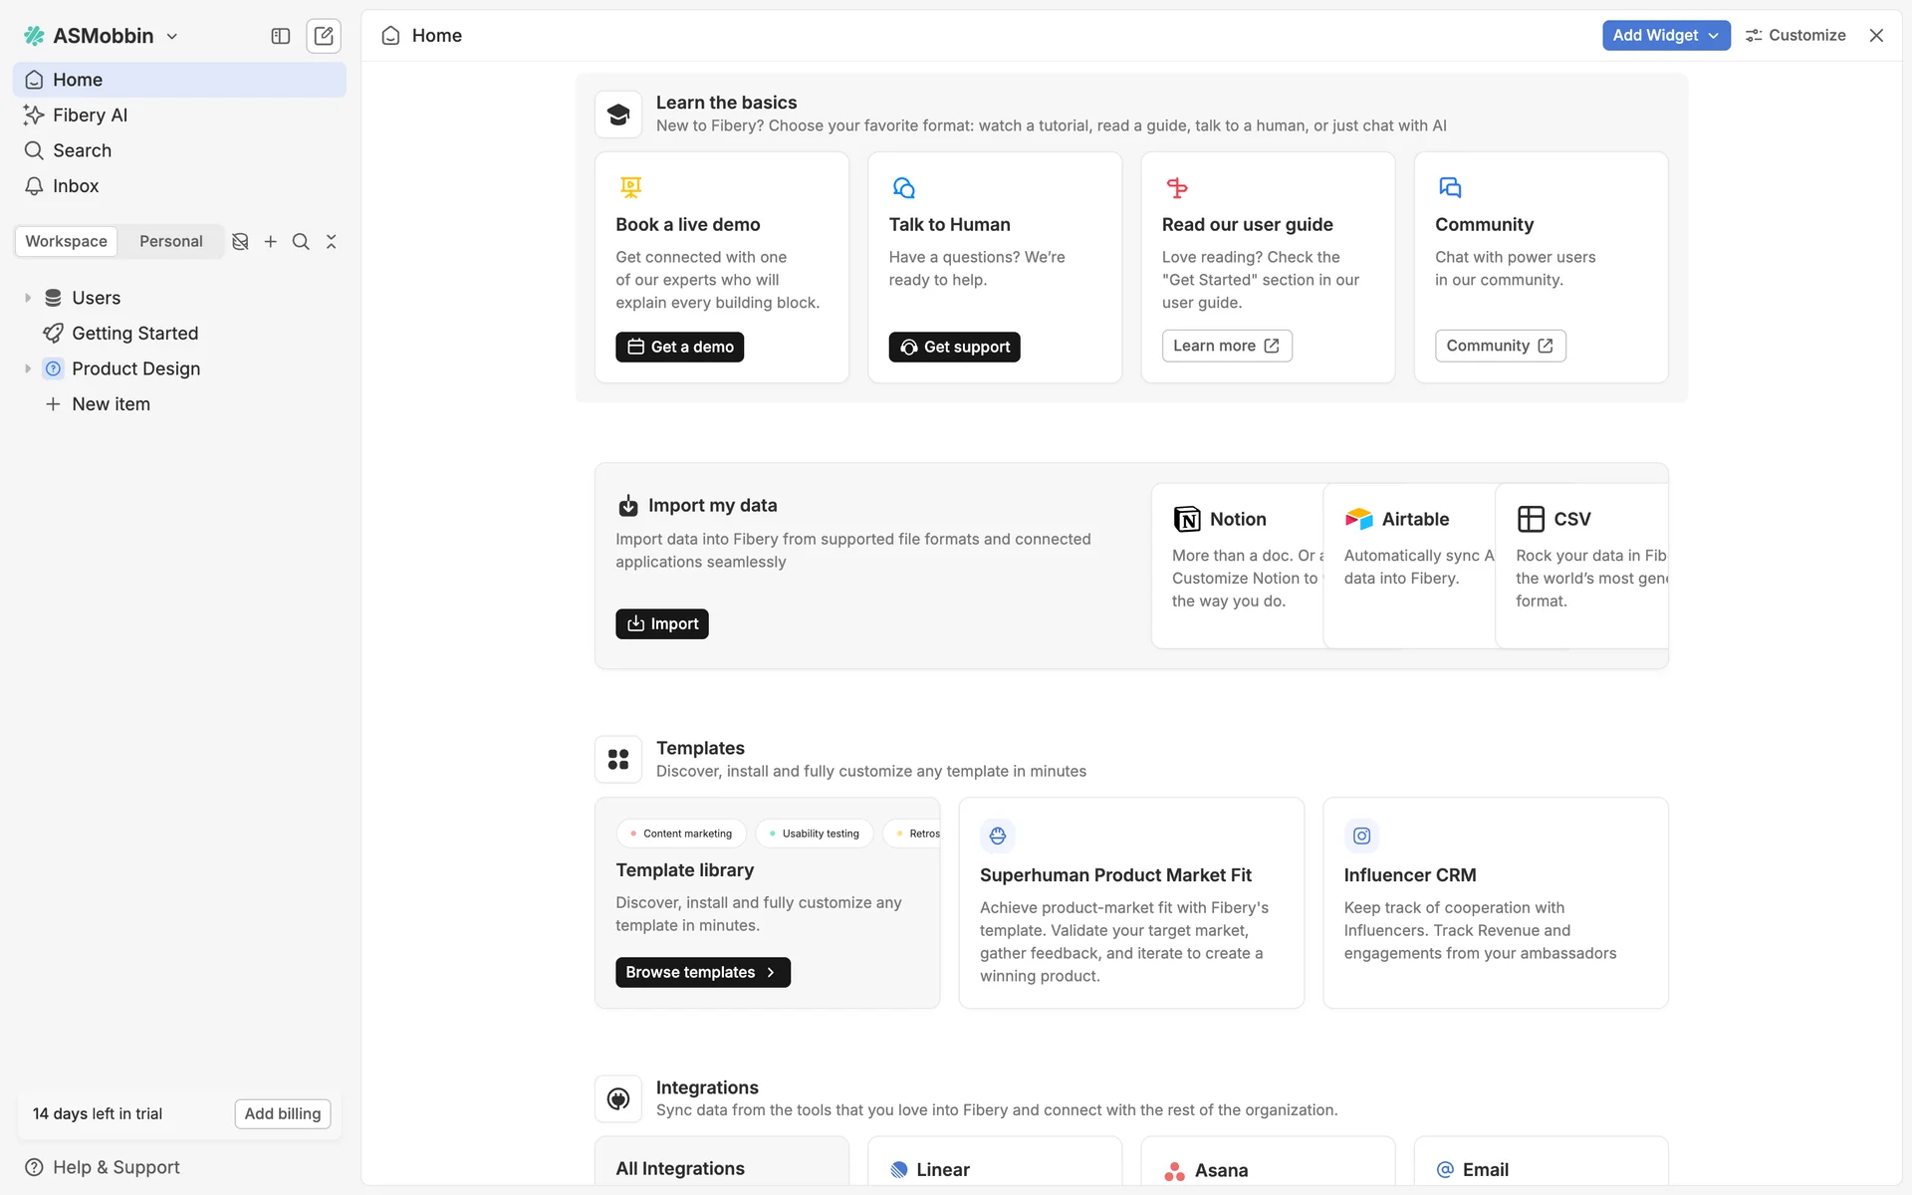Open the Inbox bell item

[x=76, y=186]
